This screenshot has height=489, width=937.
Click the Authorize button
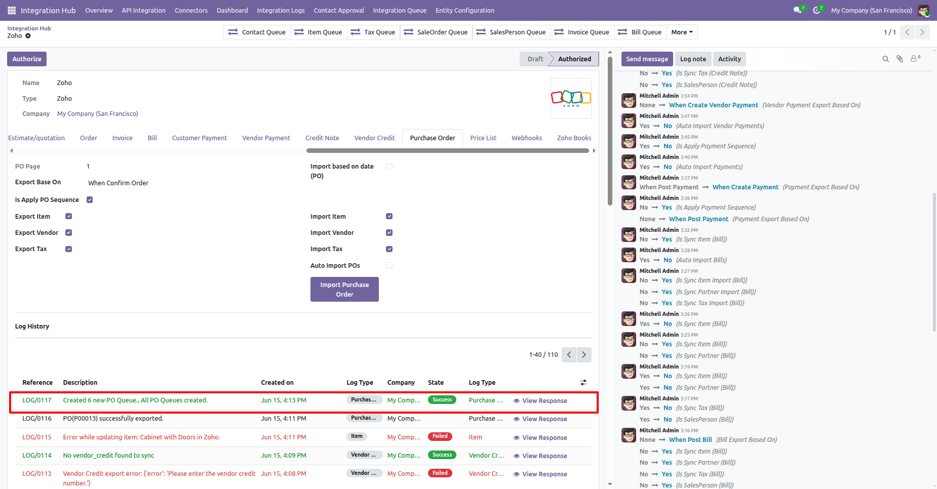[27, 59]
